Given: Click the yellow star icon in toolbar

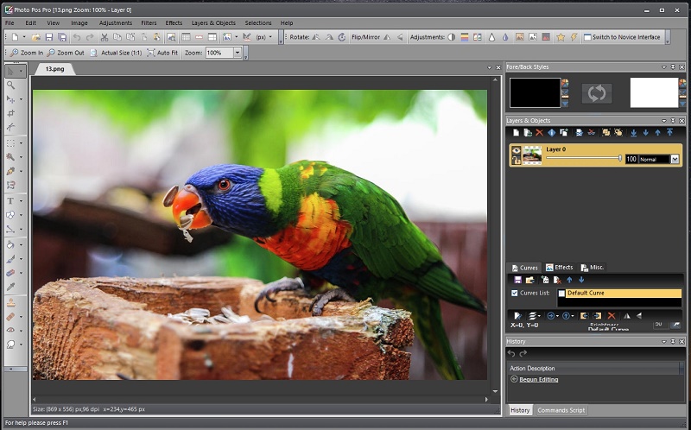Looking at the screenshot, I should point(561,37).
